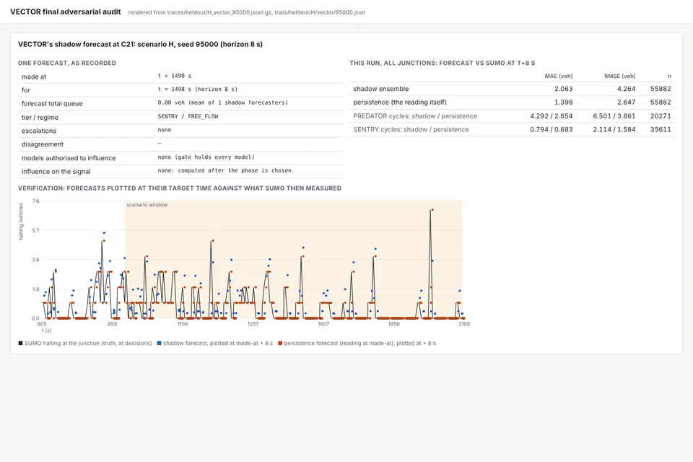Select the 'made at' row label
This screenshot has height=462, width=693.
tap(34, 77)
